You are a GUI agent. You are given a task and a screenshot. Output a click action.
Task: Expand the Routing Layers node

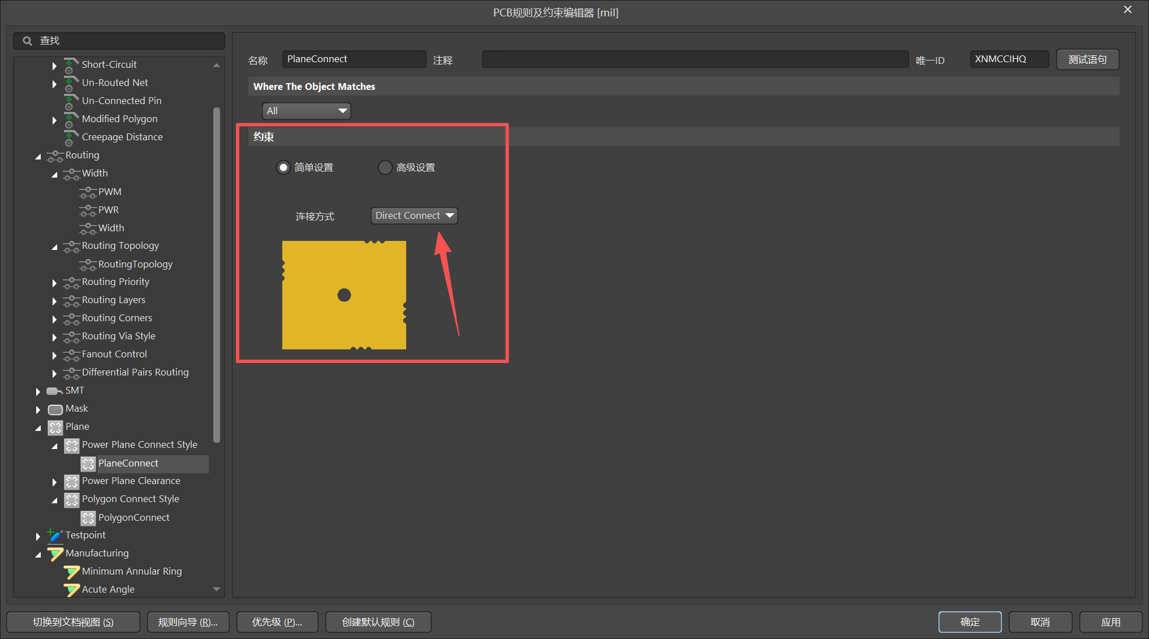[54, 301]
